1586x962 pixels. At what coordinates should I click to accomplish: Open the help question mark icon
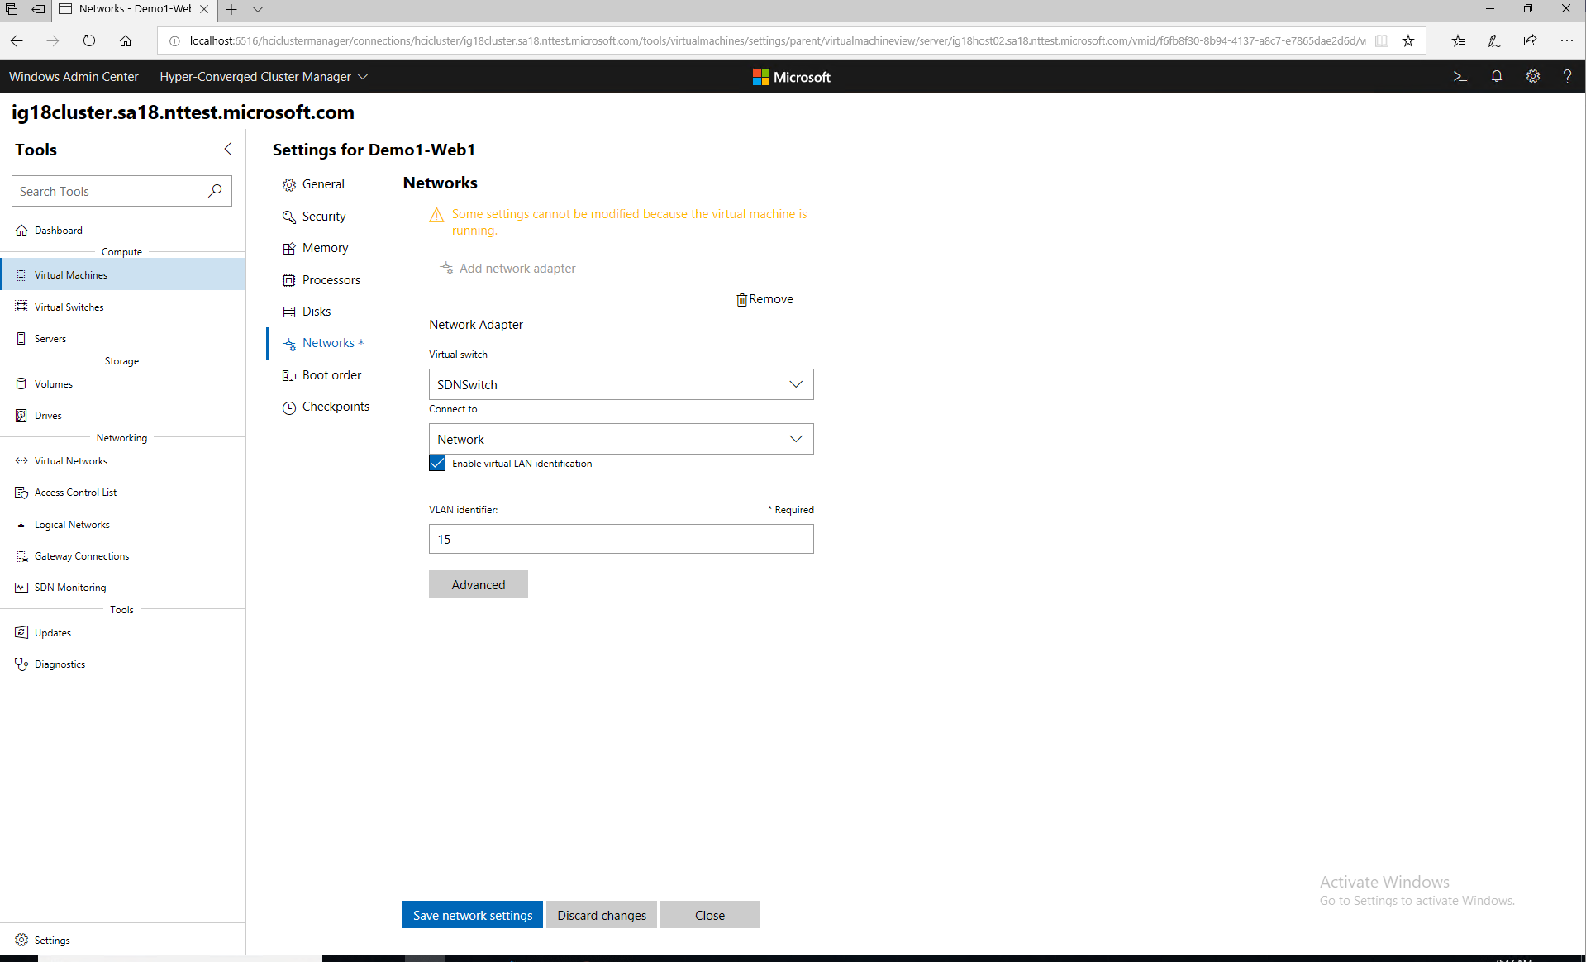[x=1567, y=76]
